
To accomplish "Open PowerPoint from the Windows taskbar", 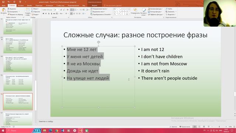I will [x=81, y=130].
